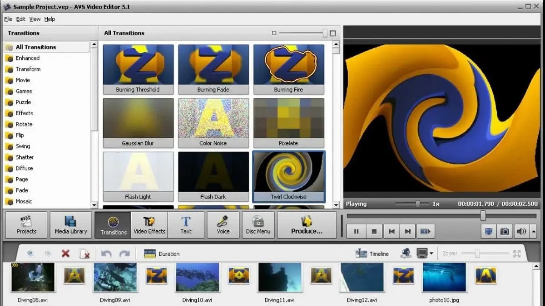Take a snapshot of the preview

coord(505,231)
